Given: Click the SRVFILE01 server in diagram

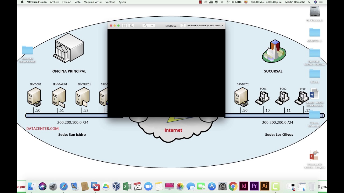Looking at the screenshot, I should [83, 97].
